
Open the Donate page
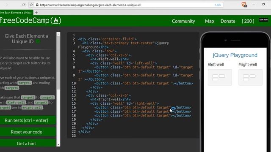228,21
